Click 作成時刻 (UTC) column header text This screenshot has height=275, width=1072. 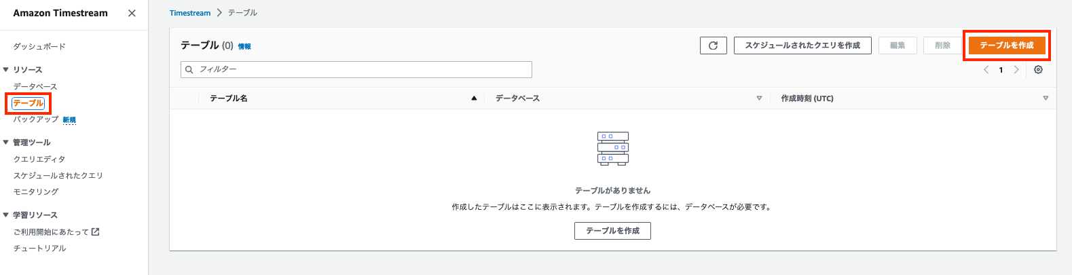[807, 98]
